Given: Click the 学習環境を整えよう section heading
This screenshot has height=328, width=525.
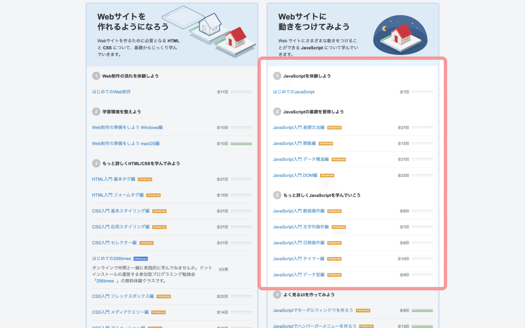Looking at the screenshot, I should [122, 112].
